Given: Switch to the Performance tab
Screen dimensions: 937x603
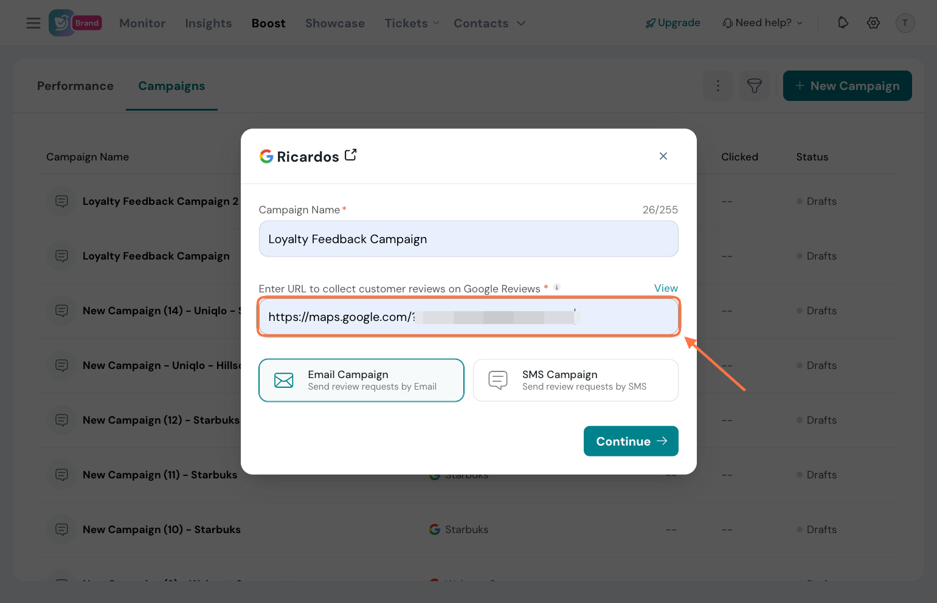Looking at the screenshot, I should 75,86.
